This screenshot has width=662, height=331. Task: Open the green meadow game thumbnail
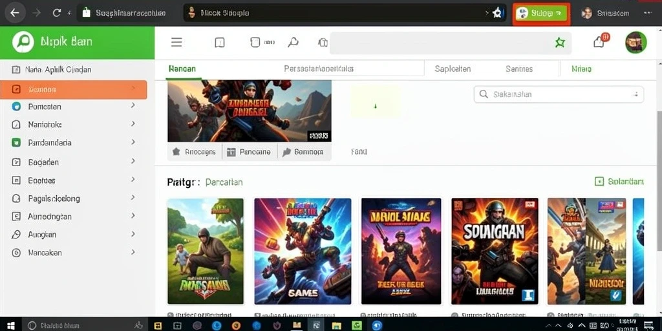[206, 251]
